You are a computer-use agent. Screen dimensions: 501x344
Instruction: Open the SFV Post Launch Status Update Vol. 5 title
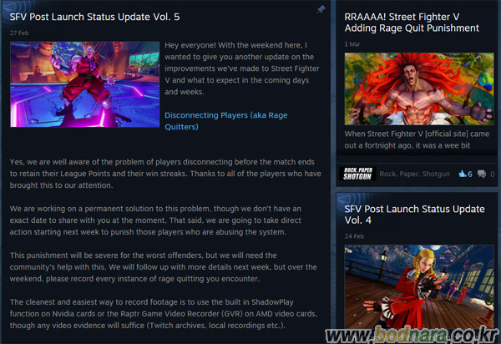(x=94, y=17)
